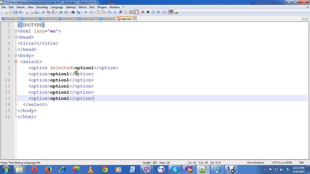Start macro recording with red dot
The image size is (310, 174).
(x=142, y=12)
